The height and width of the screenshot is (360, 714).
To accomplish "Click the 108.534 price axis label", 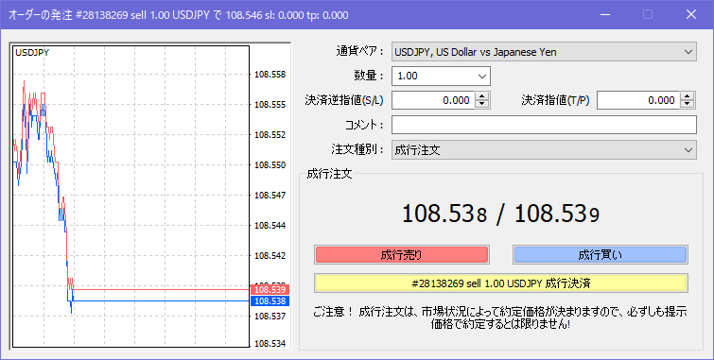I will [x=270, y=344].
